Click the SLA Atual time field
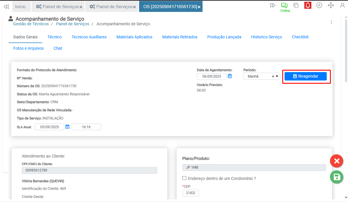 click(86, 127)
